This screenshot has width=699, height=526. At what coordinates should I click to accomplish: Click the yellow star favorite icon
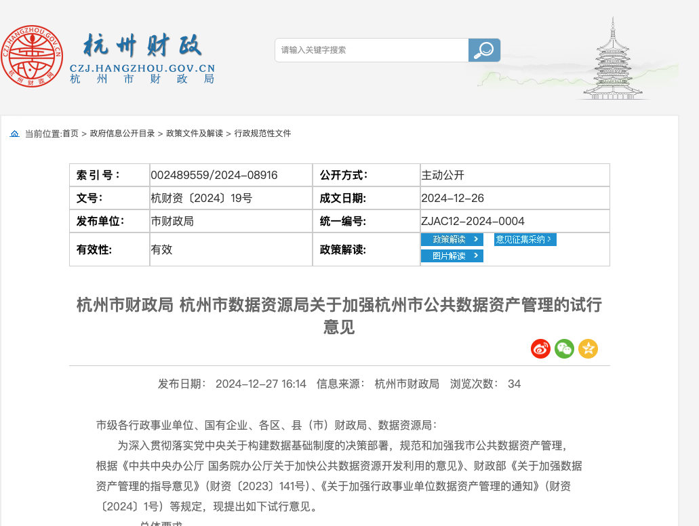click(x=588, y=348)
